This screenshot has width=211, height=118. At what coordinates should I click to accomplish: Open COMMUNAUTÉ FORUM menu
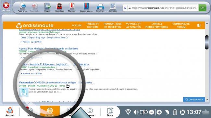click(x=181, y=25)
